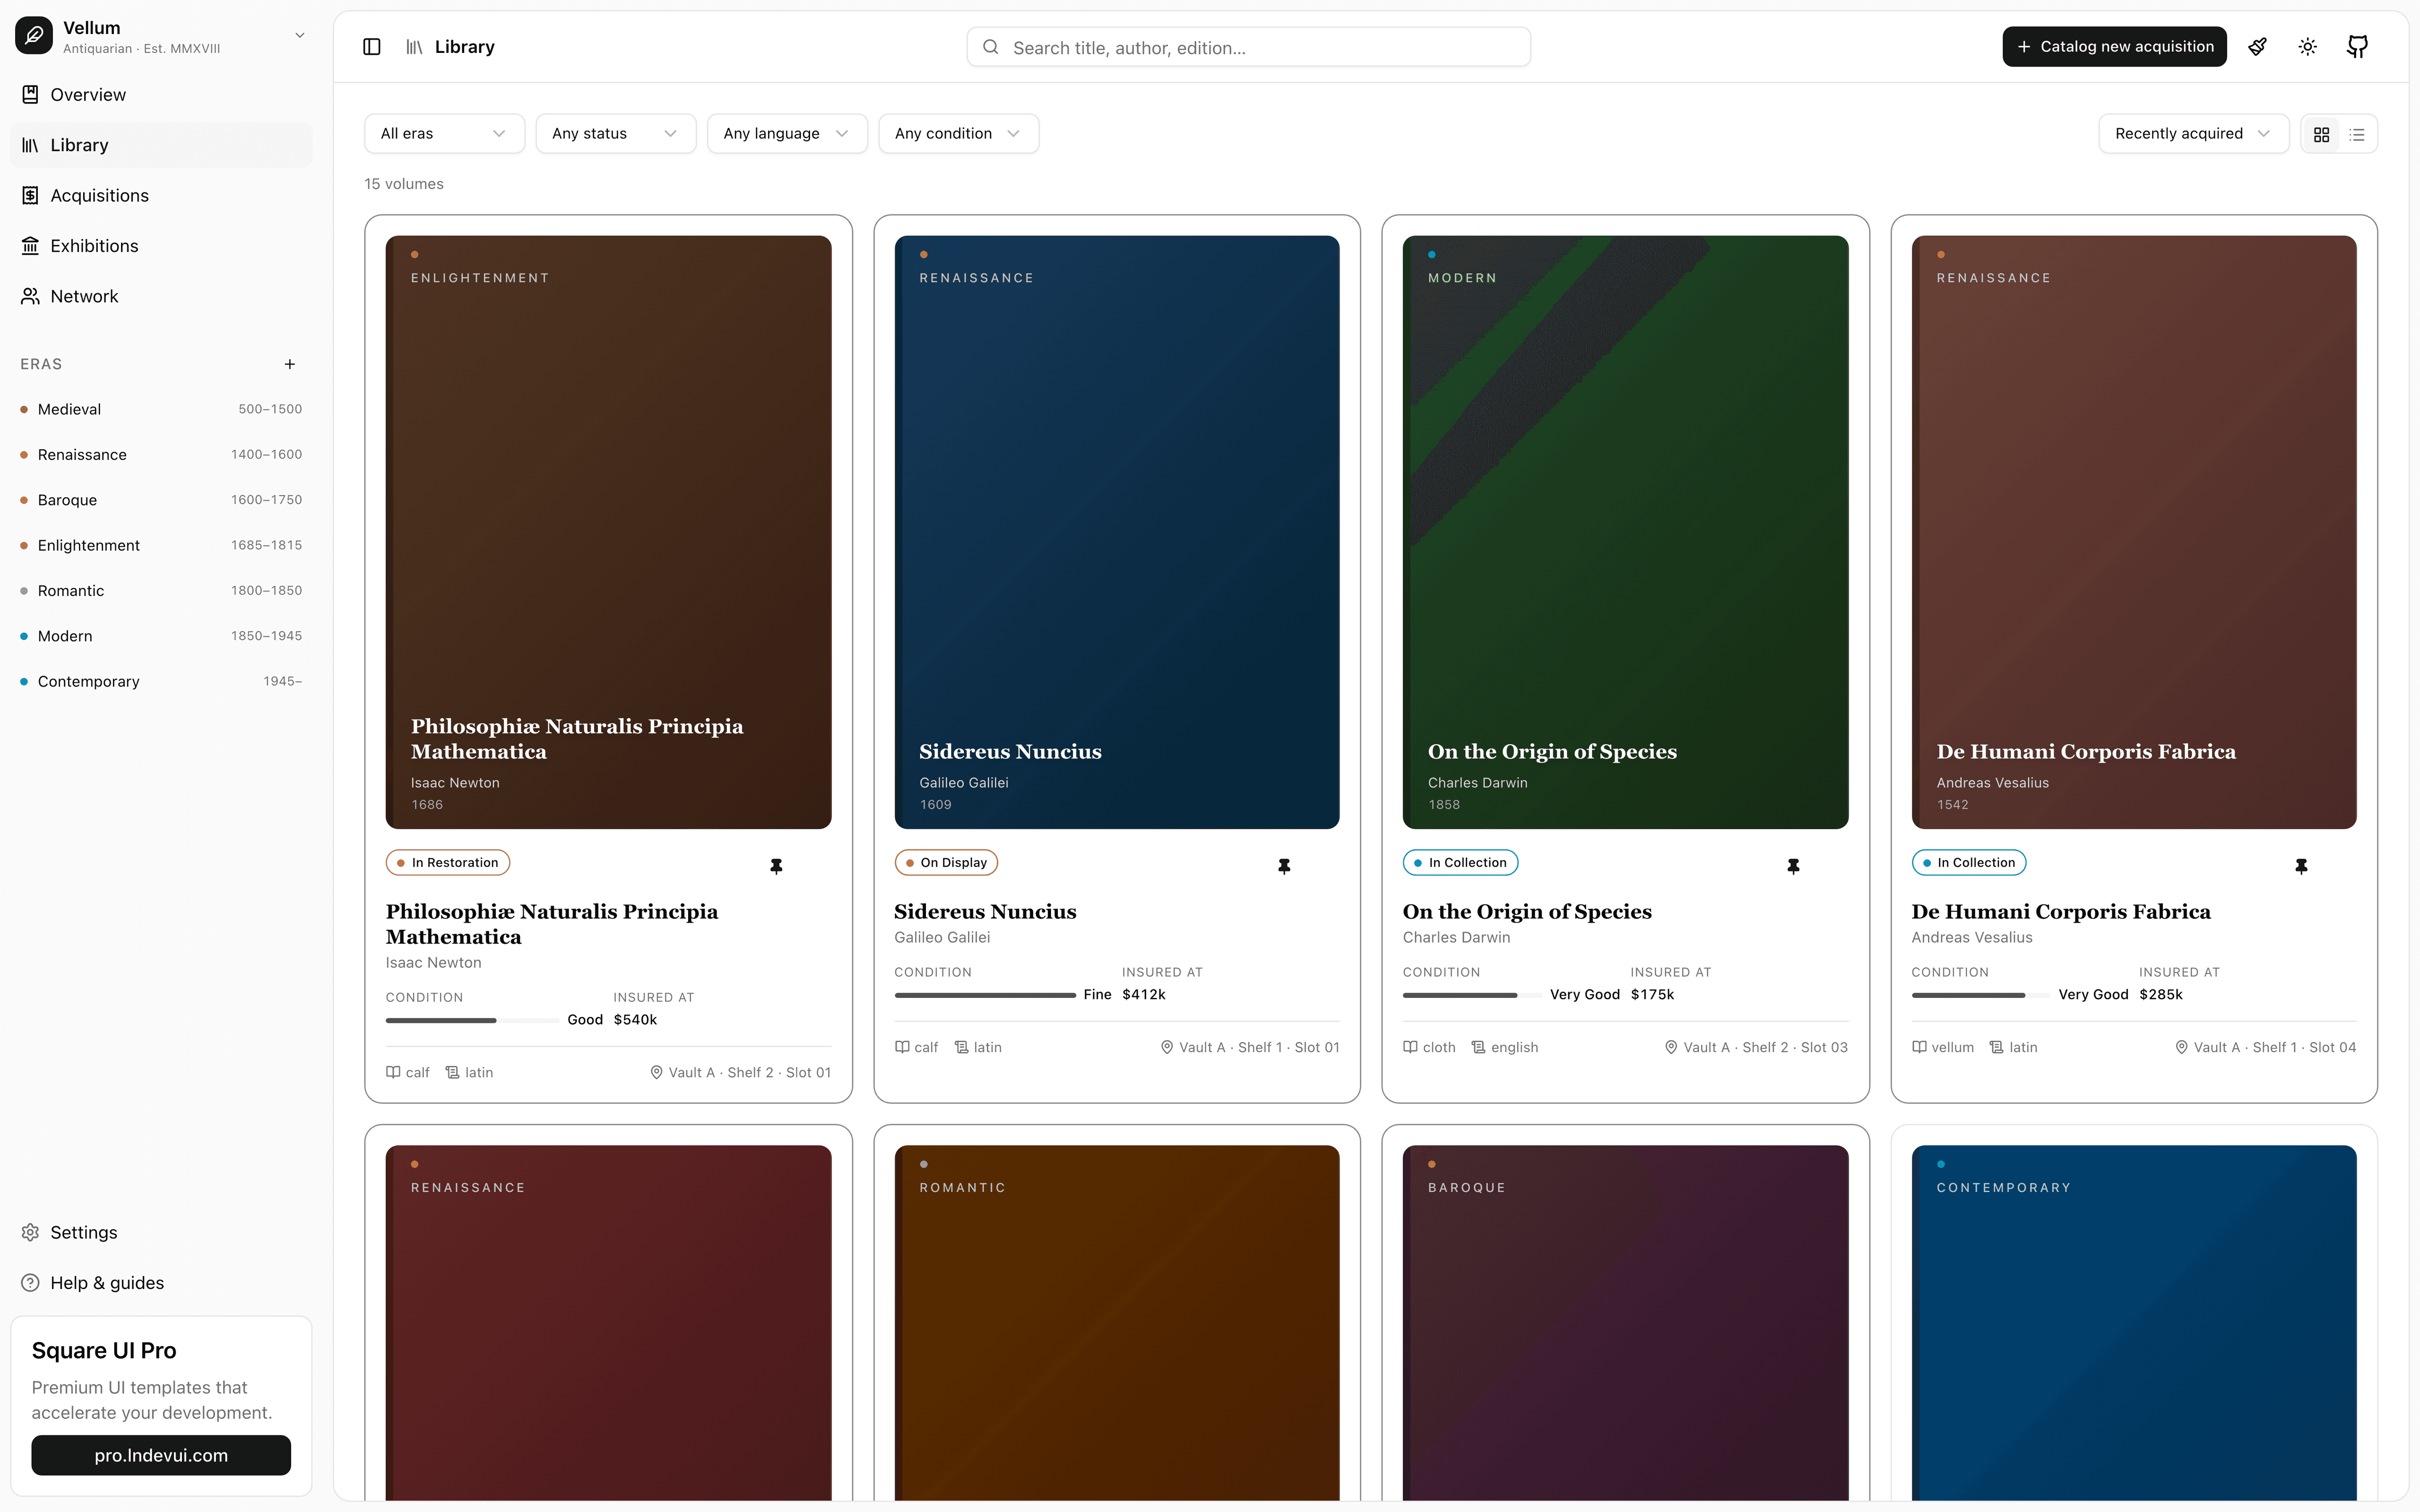Open Recently acquired sort dropdown
Screen dimensions: 2420x1512
(2193, 134)
